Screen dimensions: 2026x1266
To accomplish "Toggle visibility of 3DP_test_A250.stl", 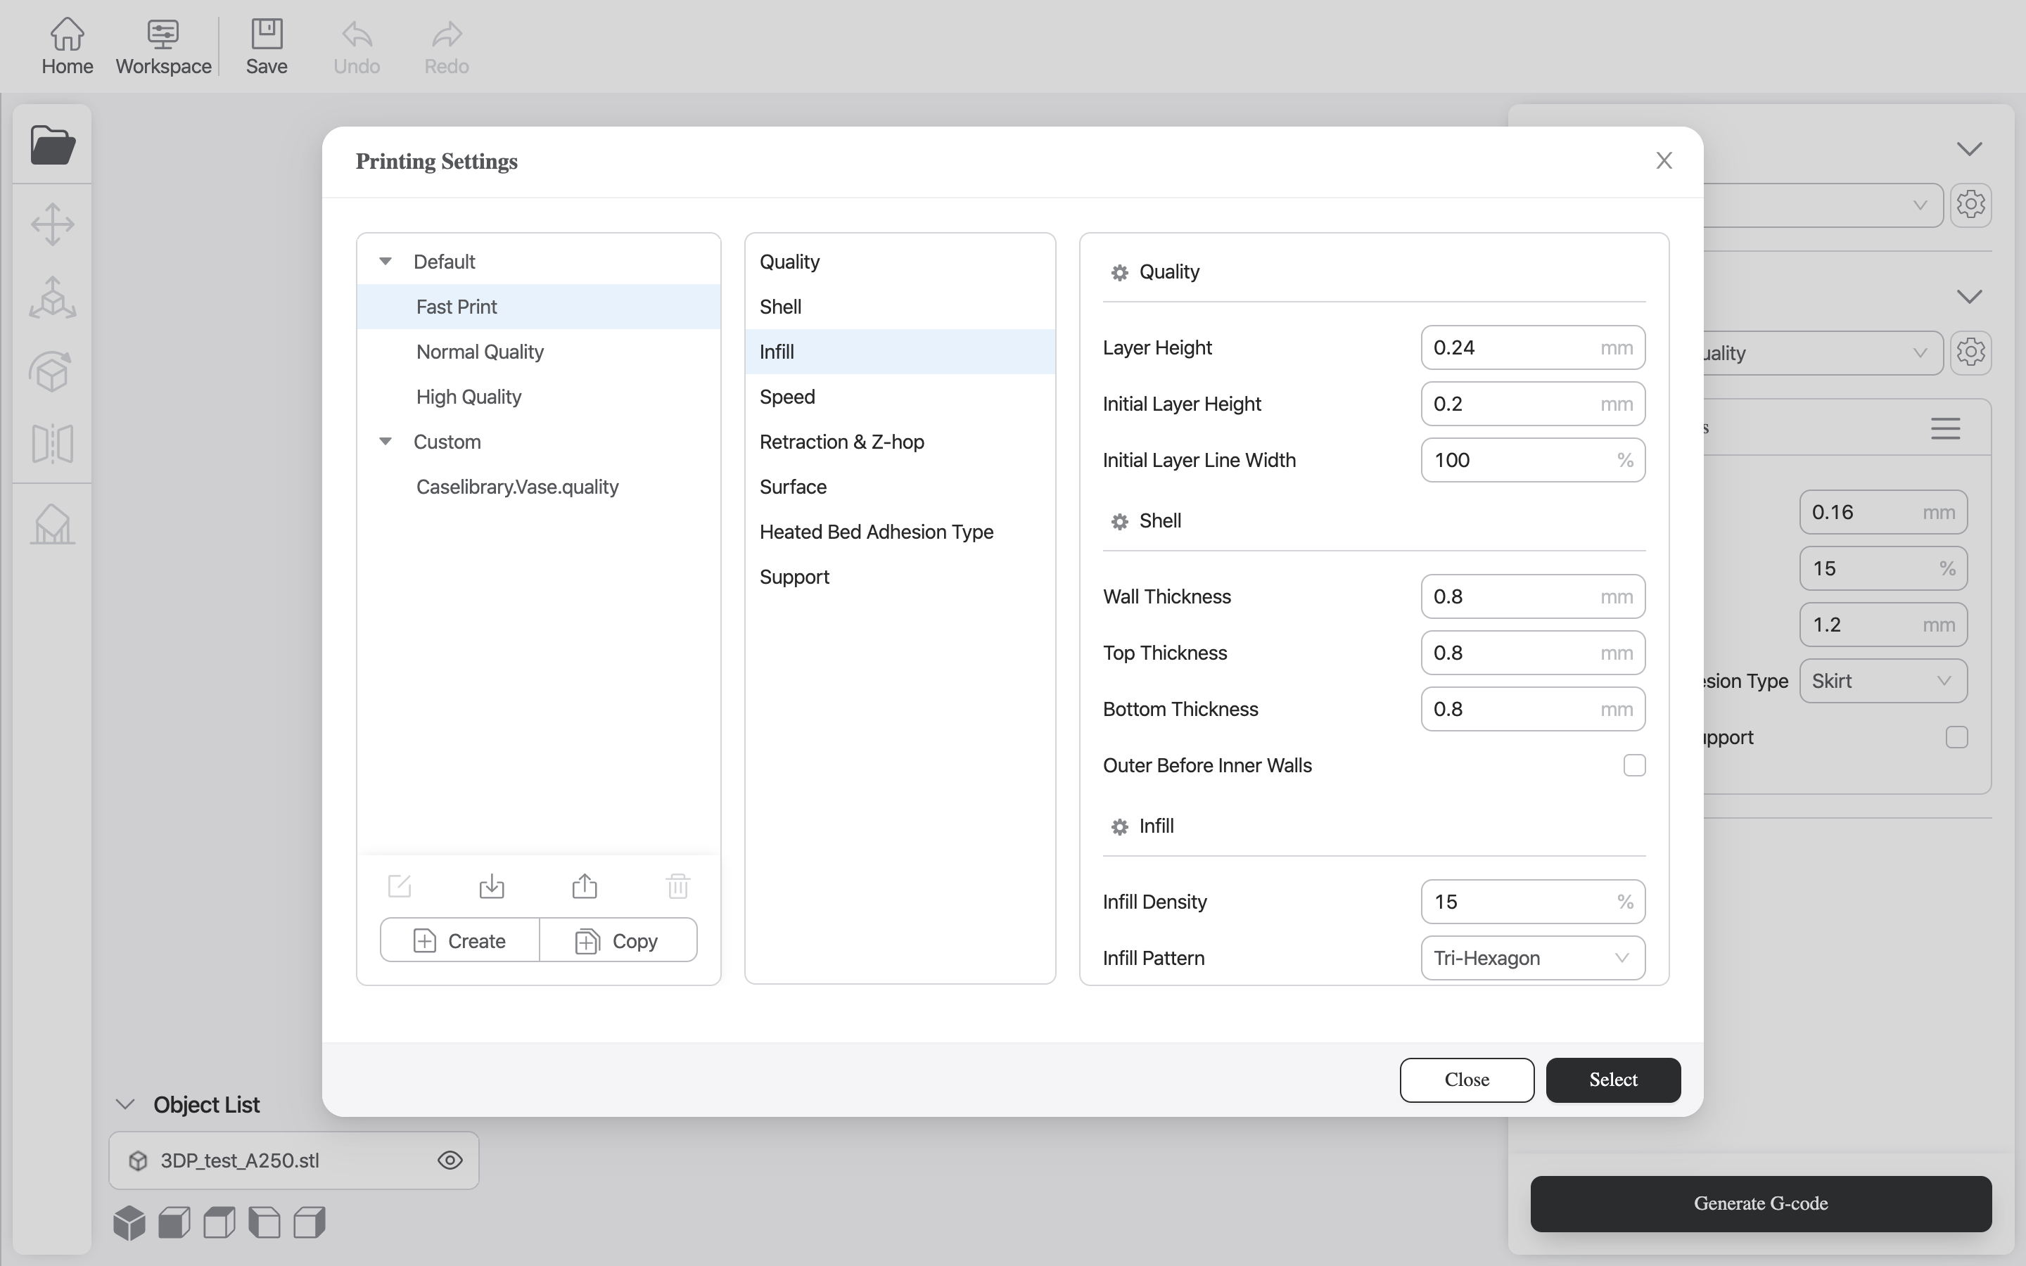I will coord(450,1160).
